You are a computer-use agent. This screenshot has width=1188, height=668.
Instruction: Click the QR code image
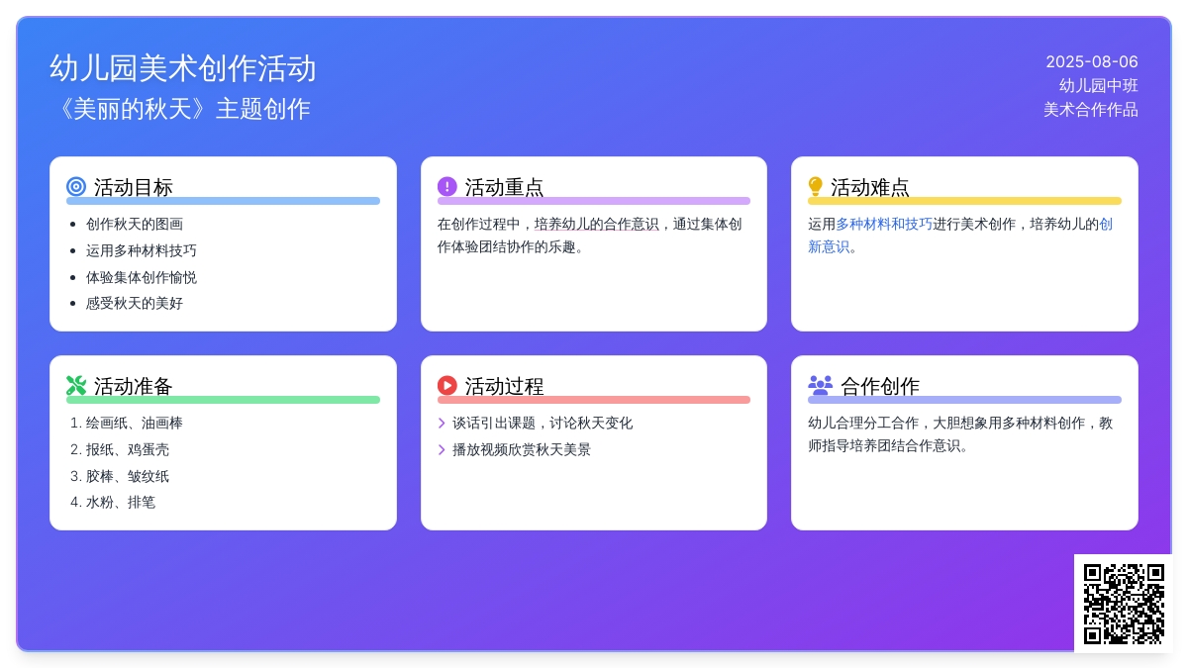[1124, 604]
